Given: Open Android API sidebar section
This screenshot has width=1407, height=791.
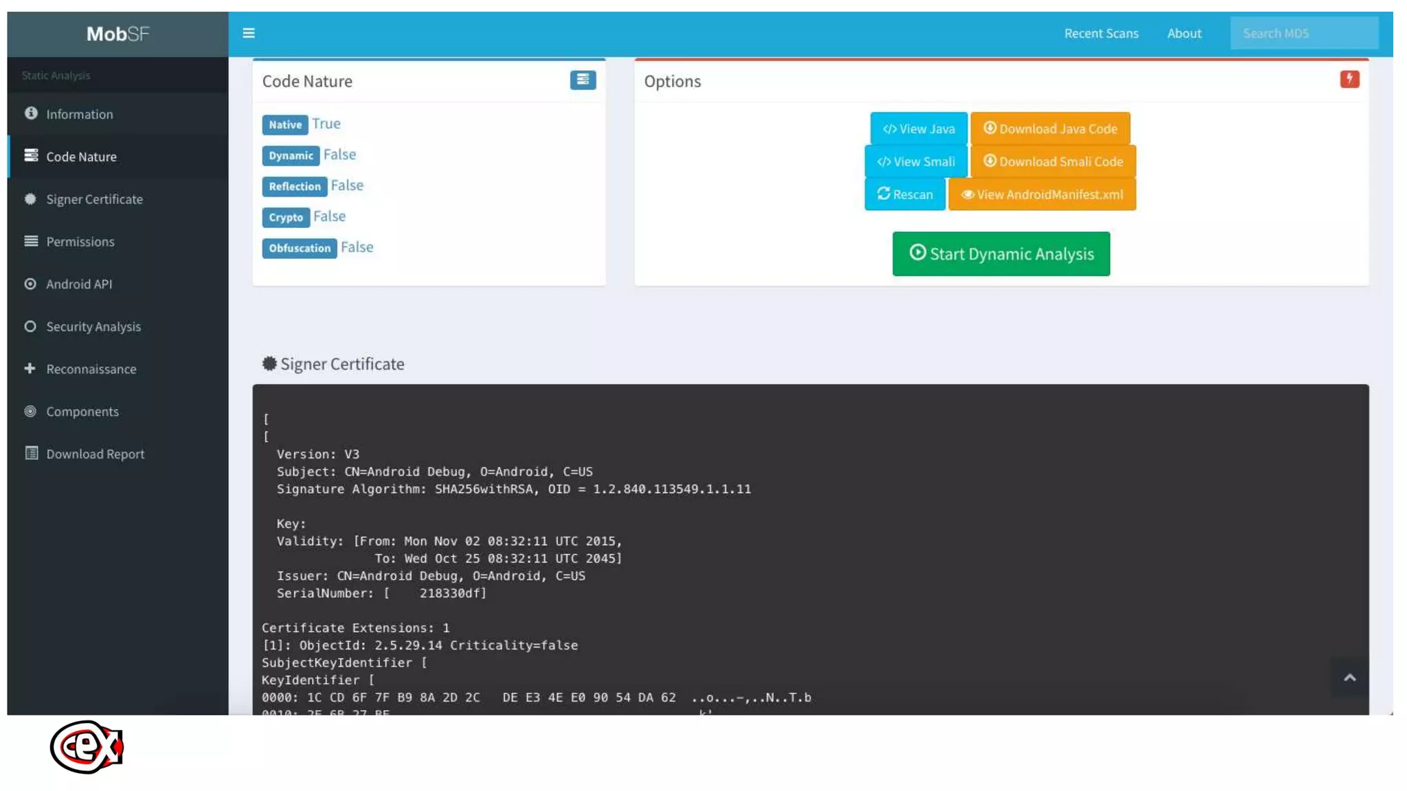Looking at the screenshot, I should pos(117,284).
